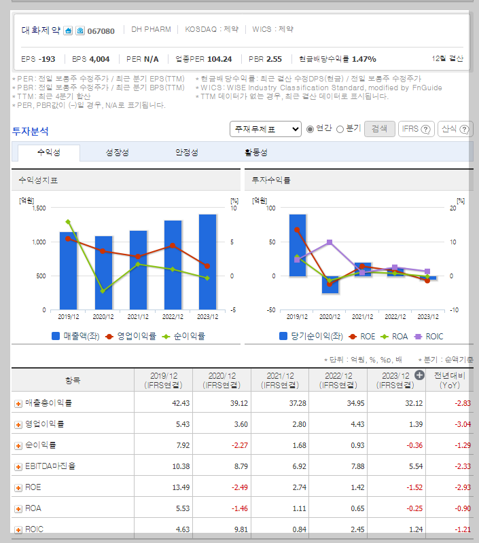479x543 pixels.
Task: Click the 수익성지표 chart title
Action: point(38,180)
